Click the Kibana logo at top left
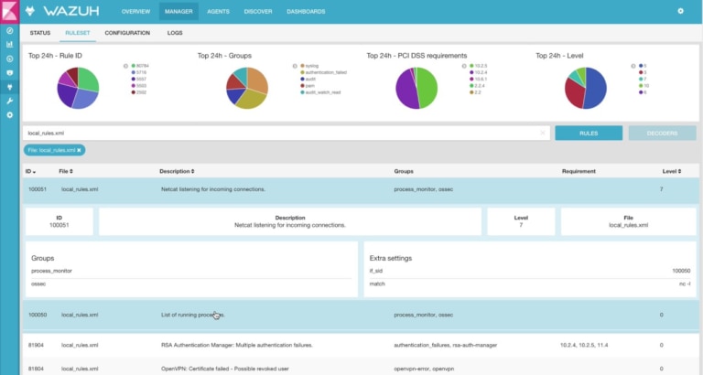 coord(9,10)
